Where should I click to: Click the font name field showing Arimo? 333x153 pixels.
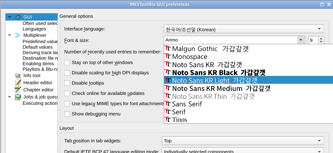pyautogui.click(x=230, y=40)
